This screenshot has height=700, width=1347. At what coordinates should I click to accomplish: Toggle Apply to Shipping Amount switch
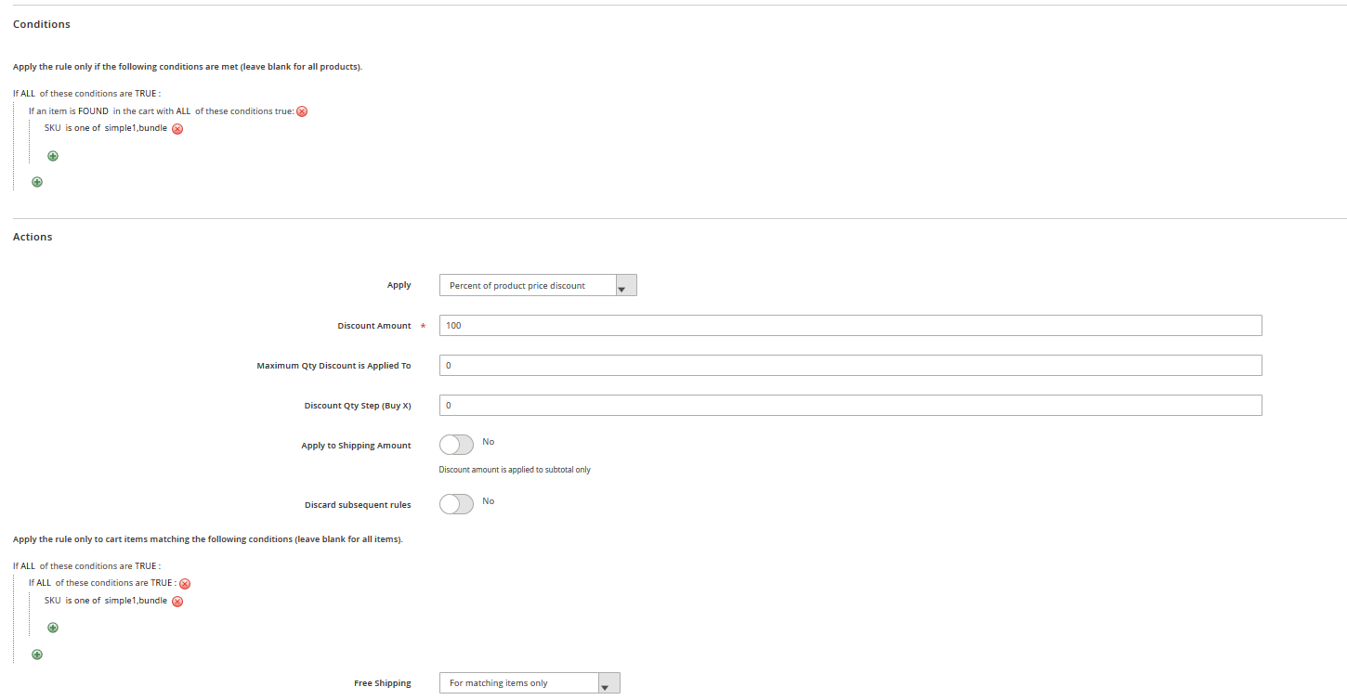coord(456,445)
